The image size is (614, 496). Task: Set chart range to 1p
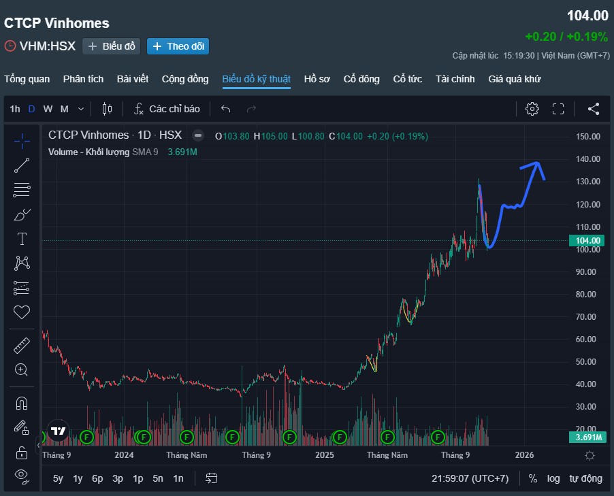point(138,478)
